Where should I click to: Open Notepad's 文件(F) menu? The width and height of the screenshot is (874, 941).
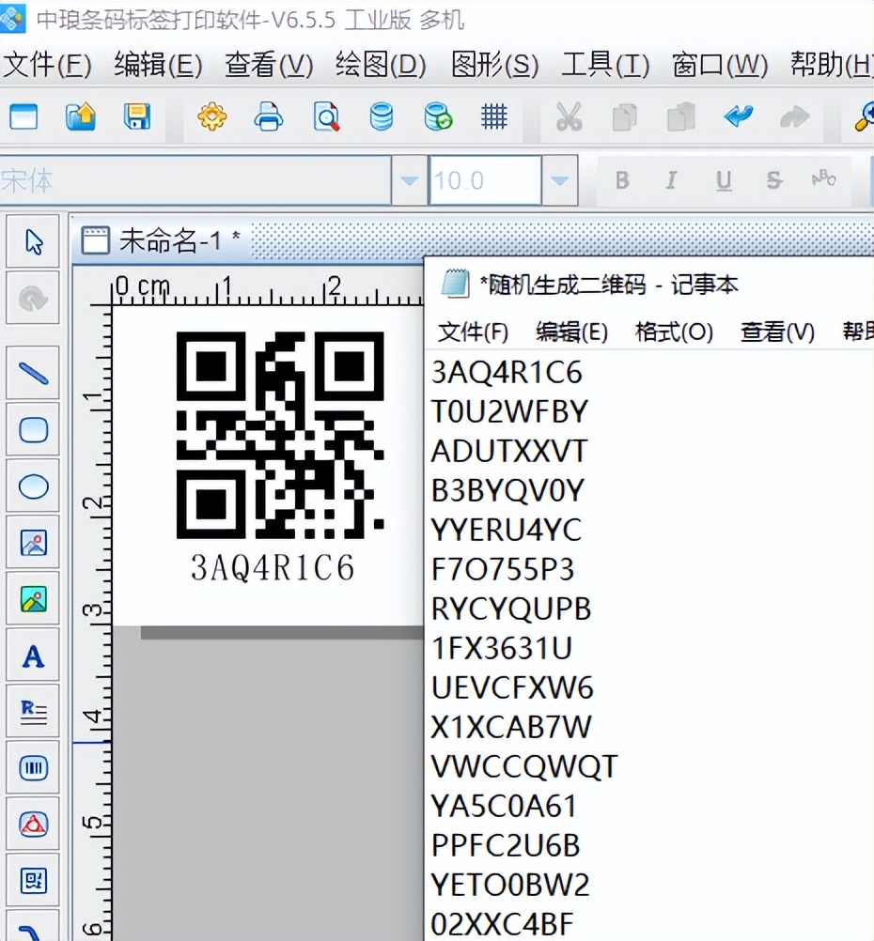click(473, 332)
